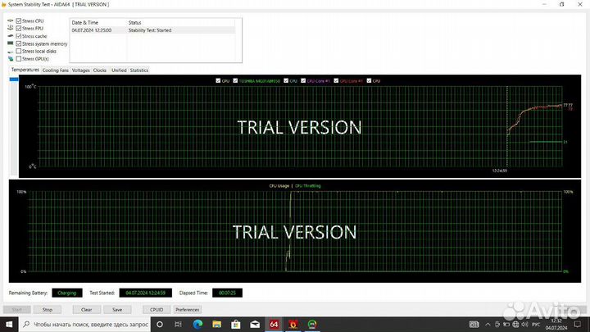Open File Explorer from the taskbar
Image resolution: width=590 pixels, height=332 pixels.
point(216,324)
